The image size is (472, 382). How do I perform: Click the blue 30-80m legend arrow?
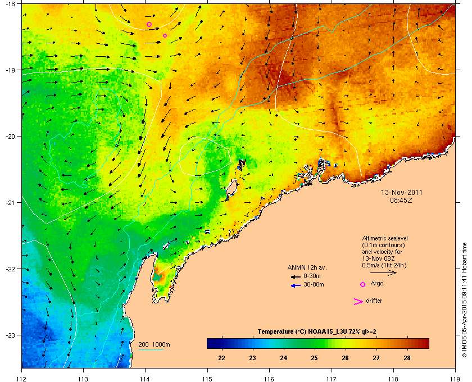[x=296, y=285]
